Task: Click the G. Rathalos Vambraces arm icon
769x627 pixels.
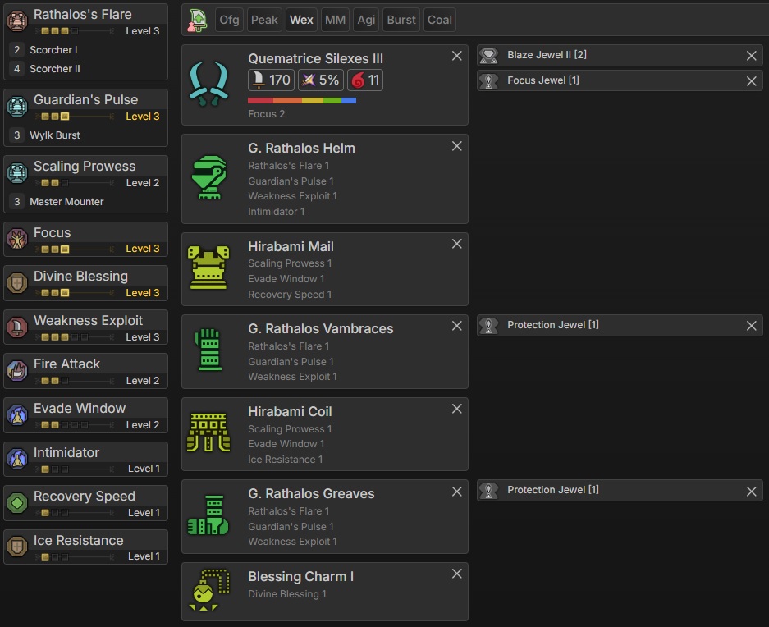Action: 209,350
